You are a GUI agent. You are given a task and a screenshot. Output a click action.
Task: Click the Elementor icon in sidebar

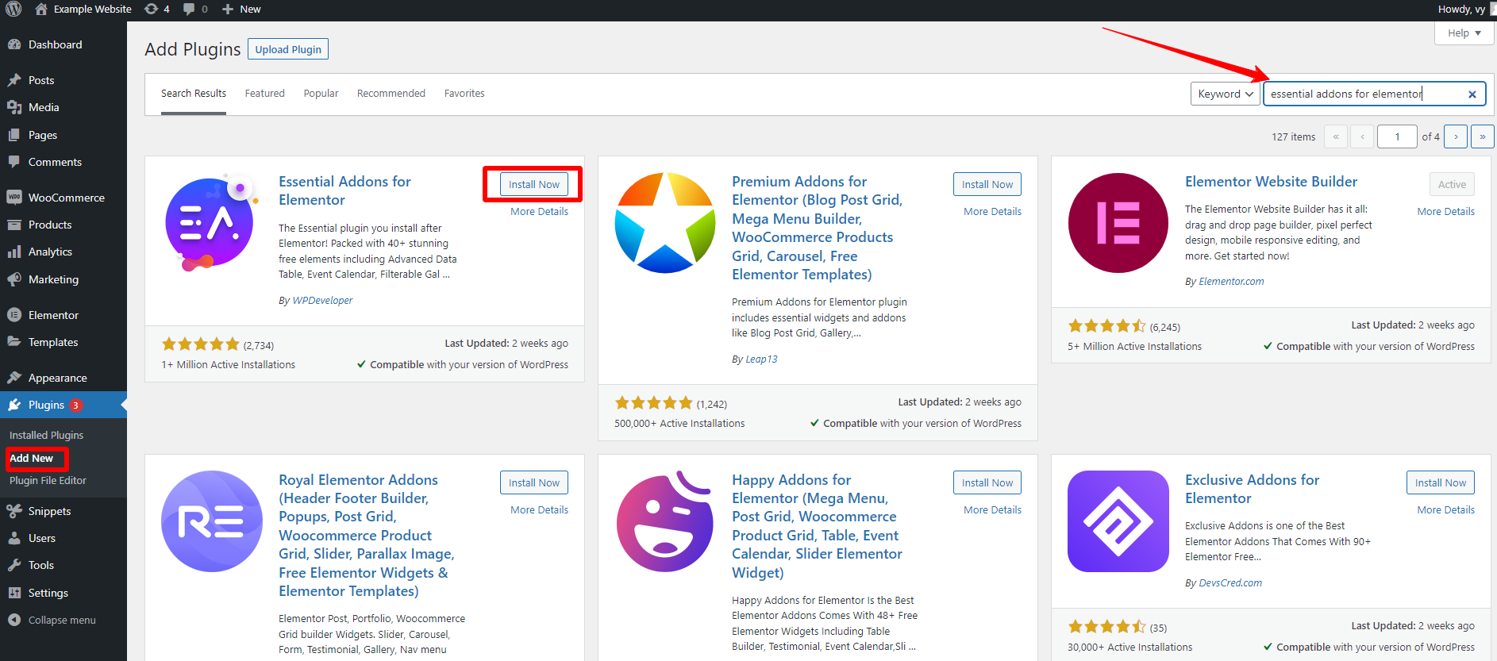[x=14, y=315]
